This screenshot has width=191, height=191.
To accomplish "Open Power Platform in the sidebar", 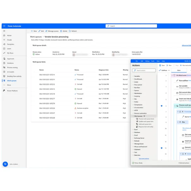I will [12, 91].
